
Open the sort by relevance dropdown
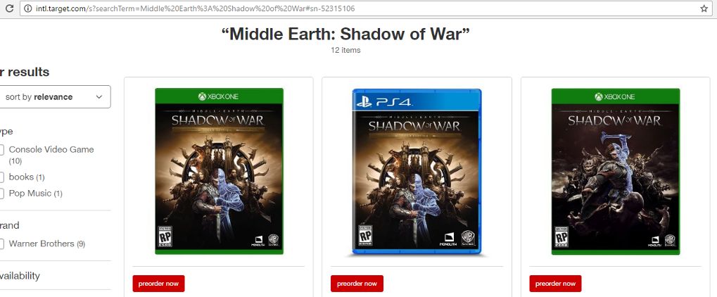click(54, 97)
